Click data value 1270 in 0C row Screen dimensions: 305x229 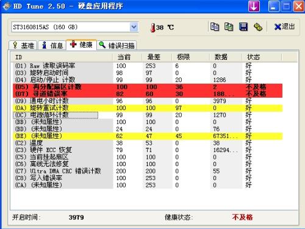pyautogui.click(x=220, y=115)
